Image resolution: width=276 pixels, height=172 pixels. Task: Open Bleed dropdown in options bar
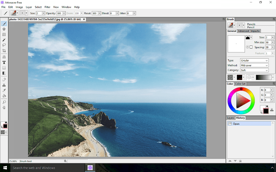click(117, 13)
